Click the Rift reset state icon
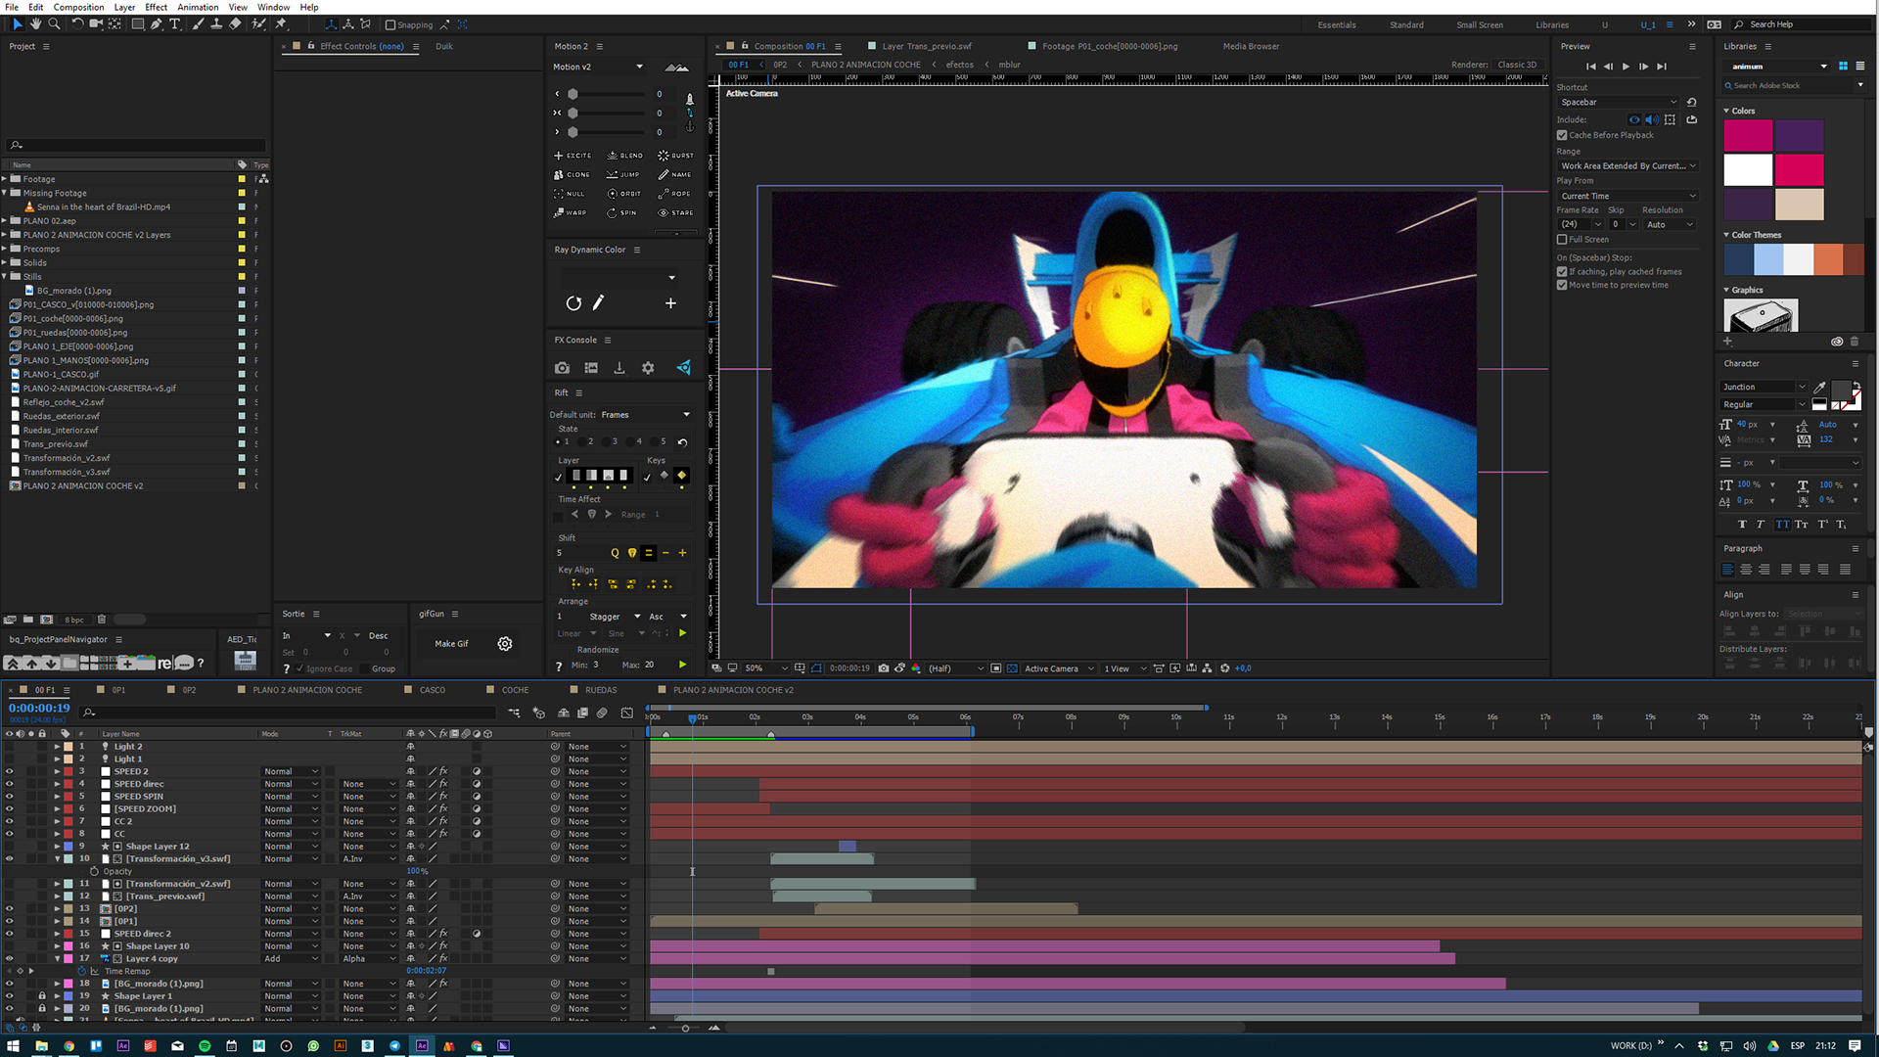 point(682,442)
